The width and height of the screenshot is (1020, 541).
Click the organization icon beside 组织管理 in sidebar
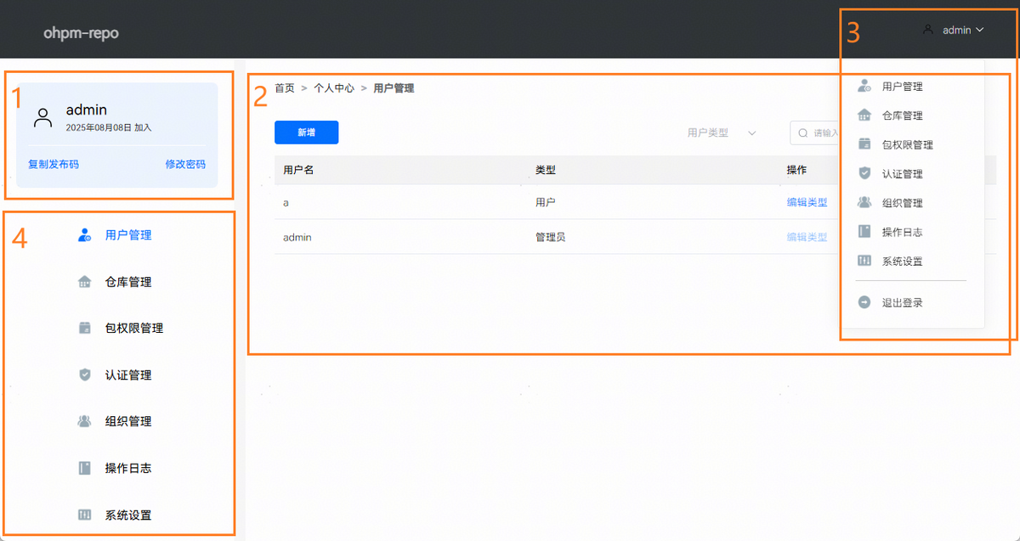(84, 421)
